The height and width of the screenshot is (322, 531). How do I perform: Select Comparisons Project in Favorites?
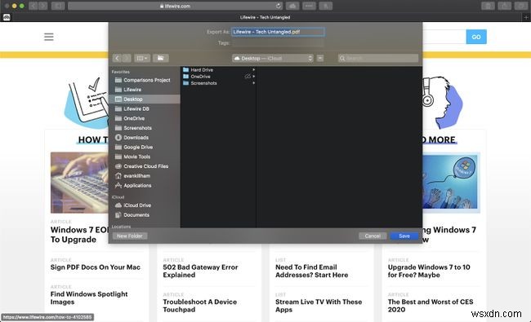pyautogui.click(x=145, y=80)
